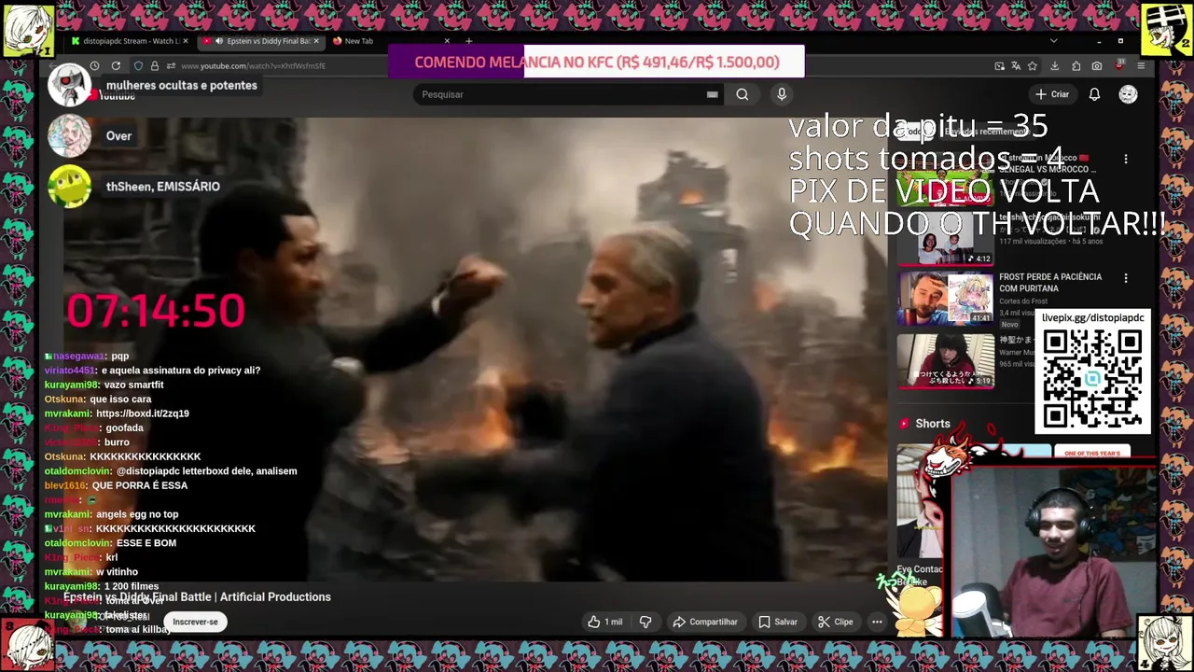The width and height of the screenshot is (1194, 672).
Task: Open the browser downloads icon
Action: [x=1054, y=66]
